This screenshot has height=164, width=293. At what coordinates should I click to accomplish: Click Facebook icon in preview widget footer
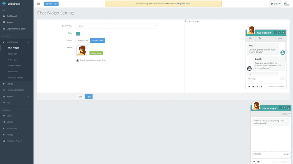point(261,87)
